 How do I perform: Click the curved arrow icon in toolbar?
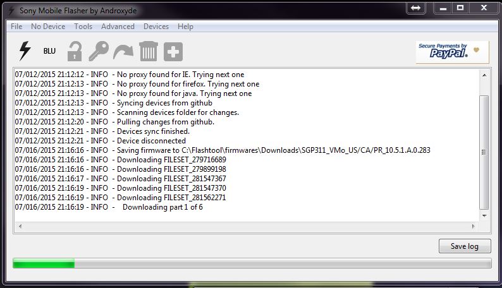123,52
